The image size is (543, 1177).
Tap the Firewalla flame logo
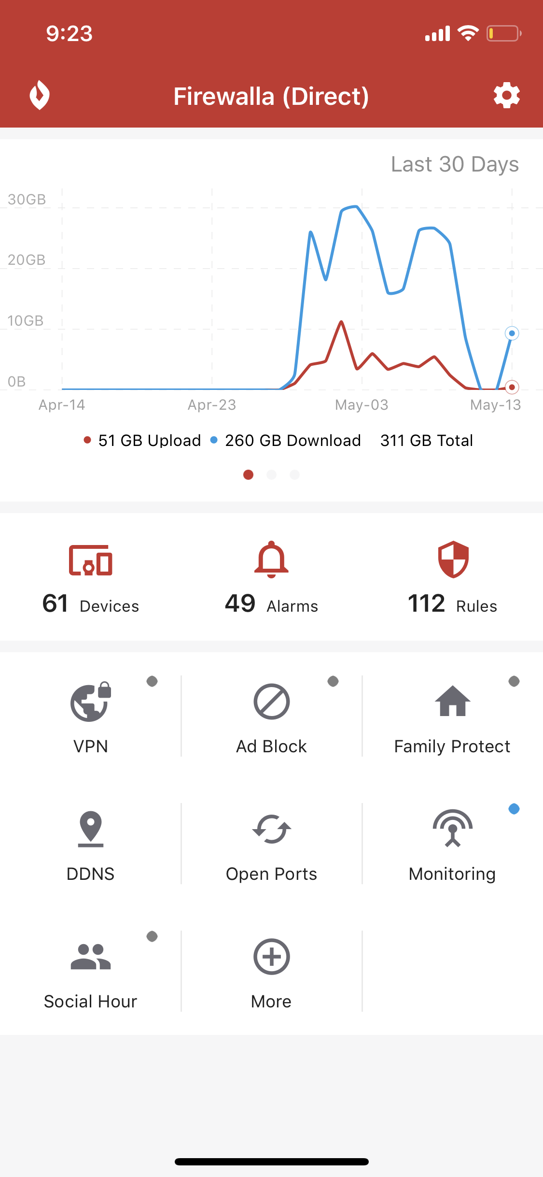[40, 95]
